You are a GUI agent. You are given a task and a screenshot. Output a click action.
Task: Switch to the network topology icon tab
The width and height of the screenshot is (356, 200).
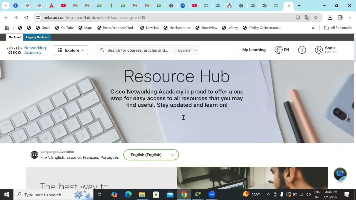tap(229, 6)
